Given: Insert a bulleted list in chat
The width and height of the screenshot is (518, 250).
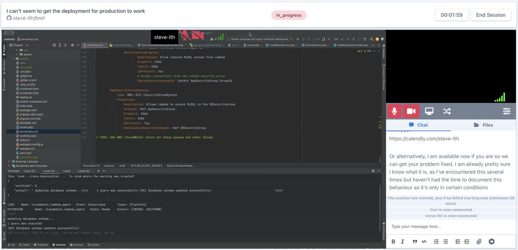Looking at the screenshot, I should [x=446, y=242].
